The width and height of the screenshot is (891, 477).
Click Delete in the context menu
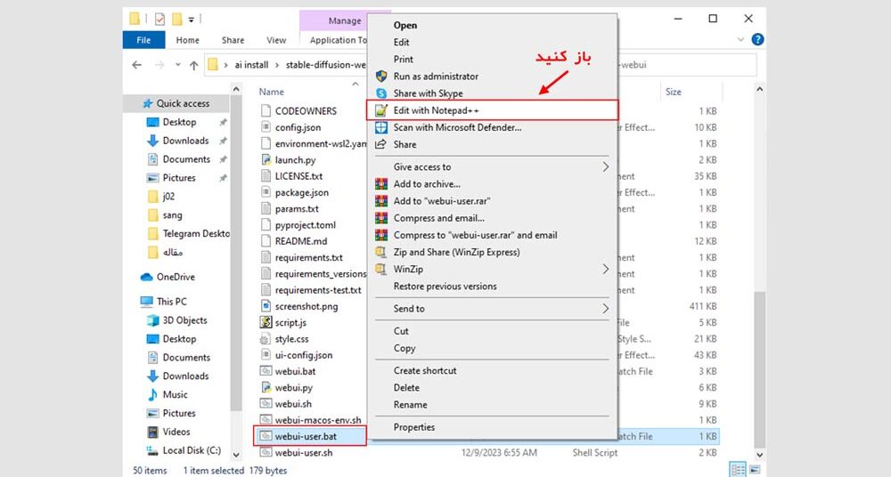pyautogui.click(x=406, y=387)
